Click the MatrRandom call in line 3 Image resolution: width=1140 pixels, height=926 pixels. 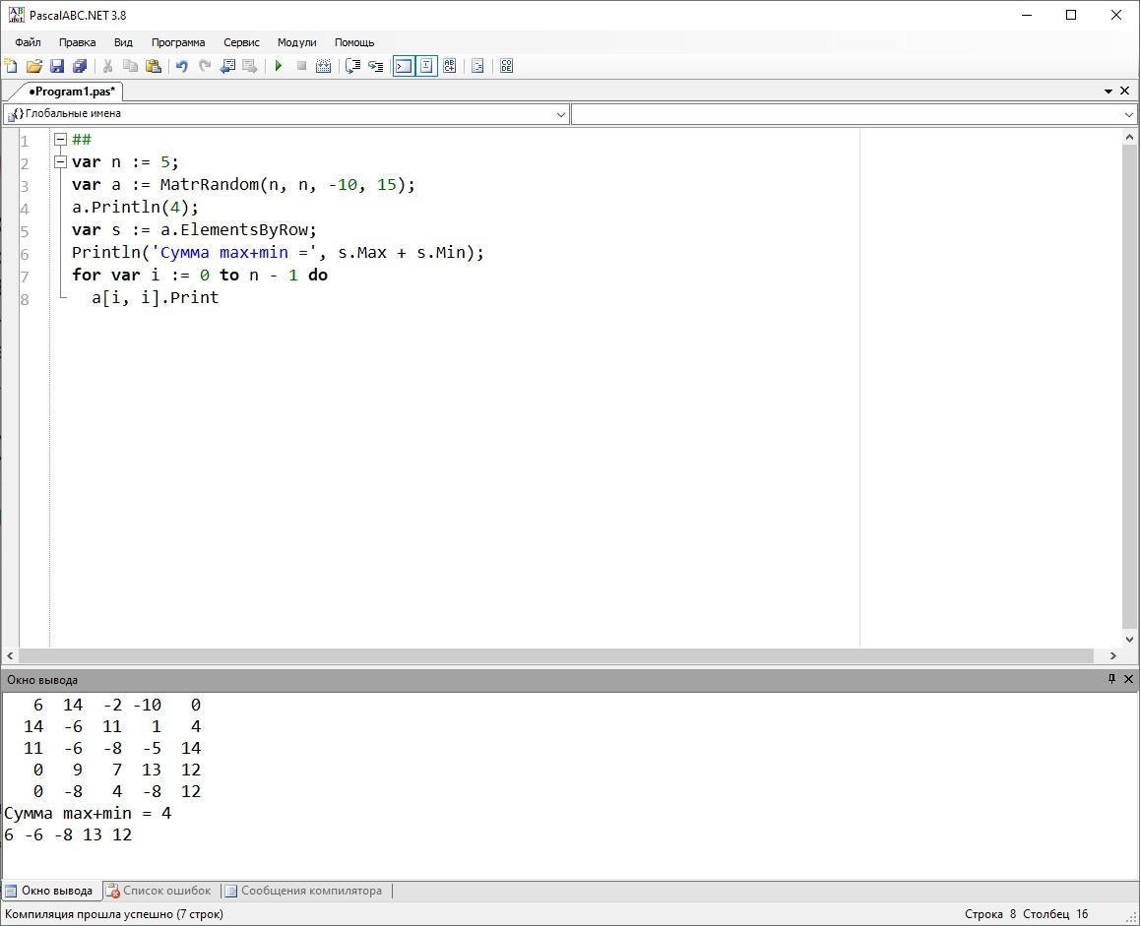[210, 185]
